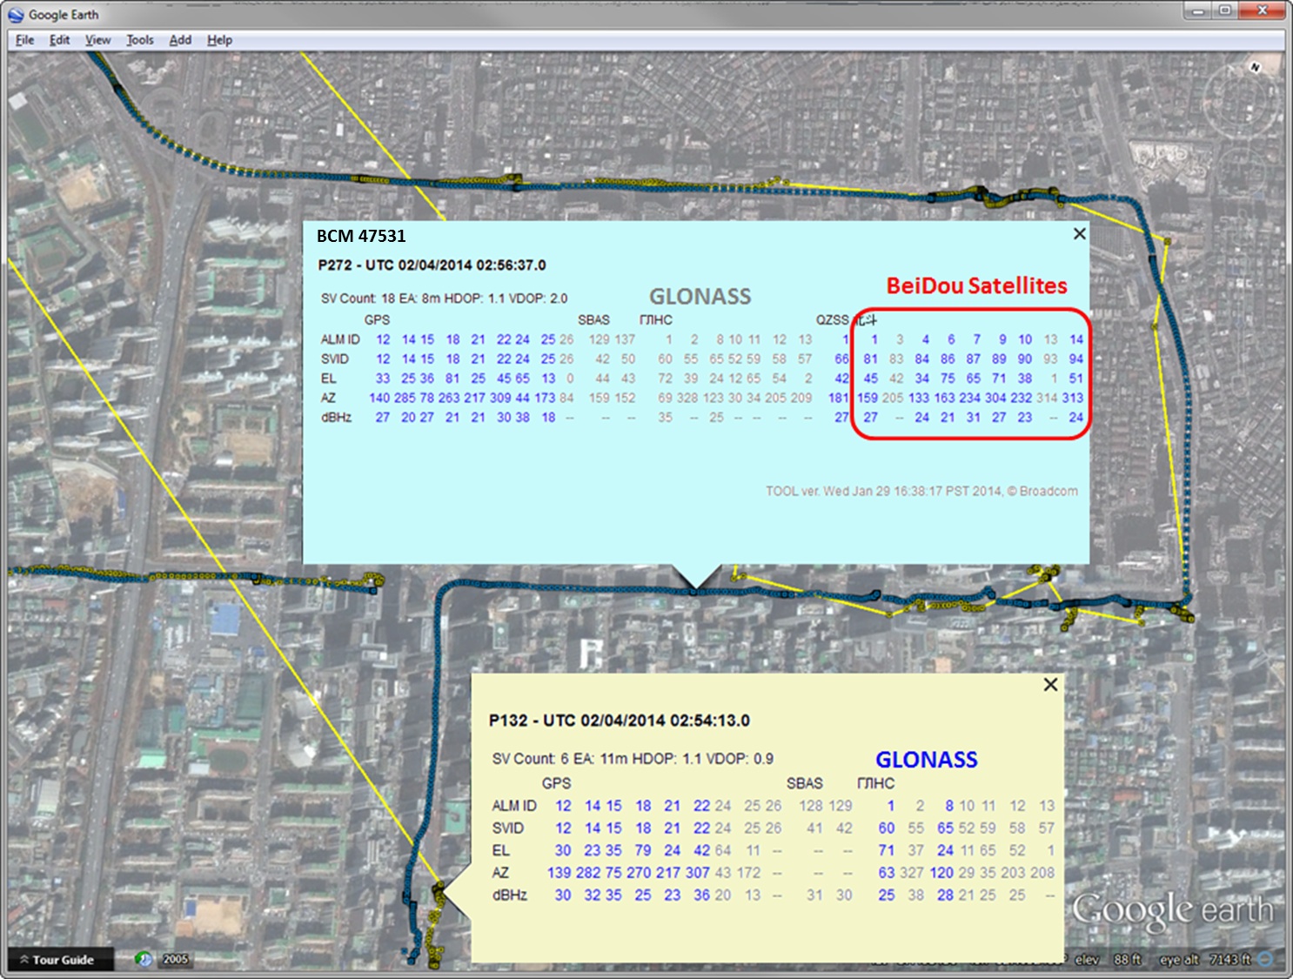The image size is (1293, 979).
Task: Click GPS header in blue balloon
Action: tap(377, 319)
